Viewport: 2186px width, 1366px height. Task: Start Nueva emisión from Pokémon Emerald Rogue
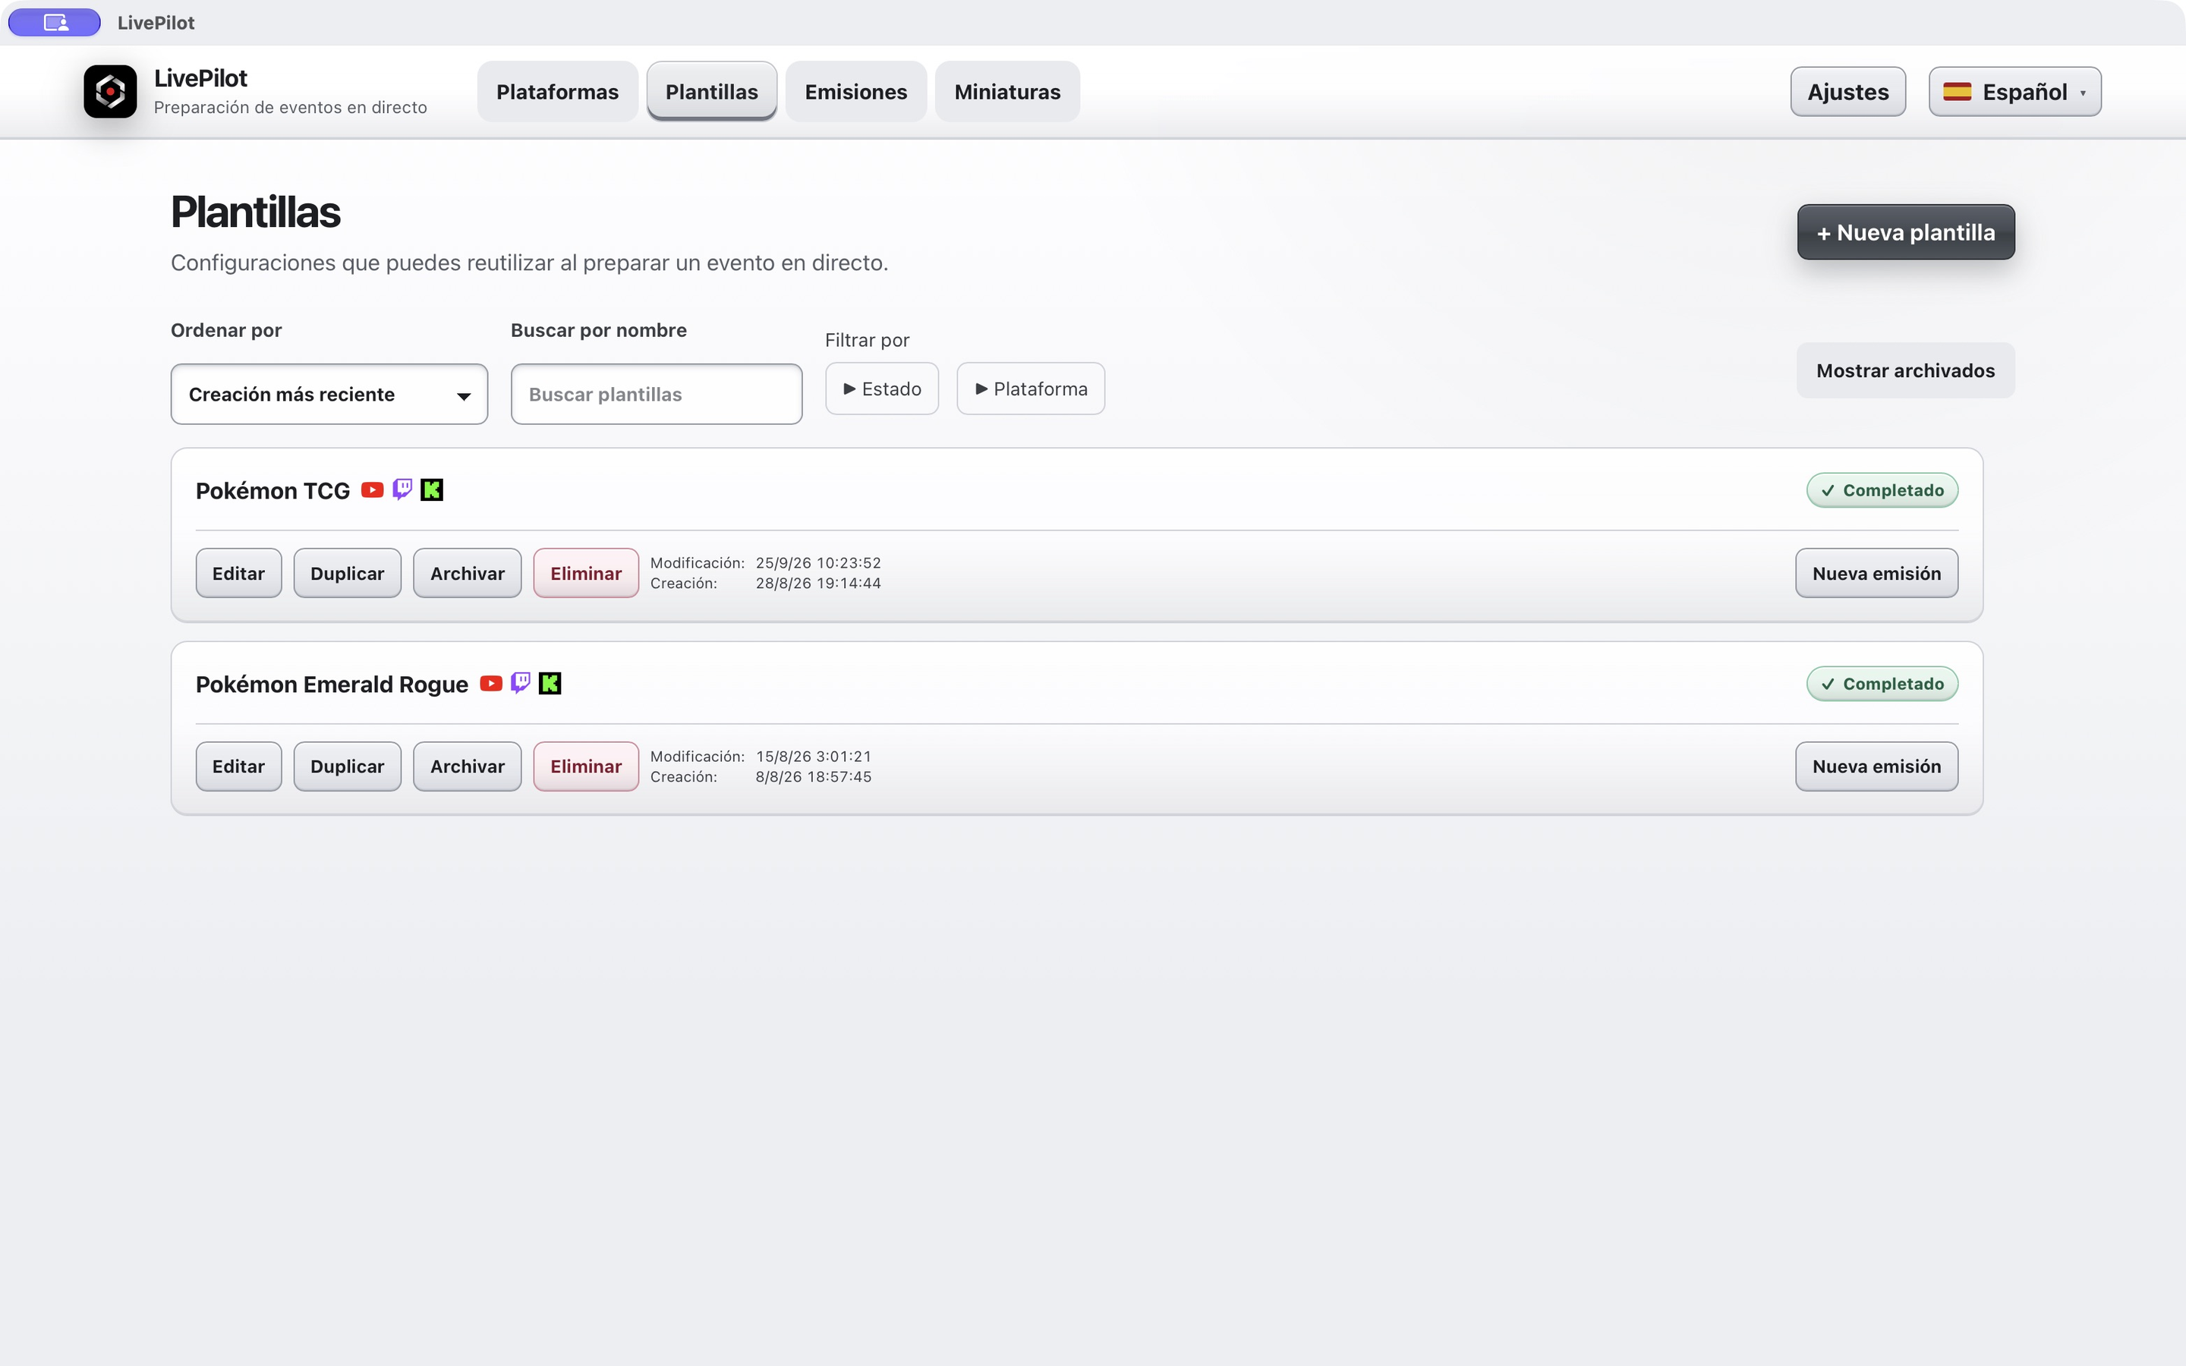[1876, 766]
